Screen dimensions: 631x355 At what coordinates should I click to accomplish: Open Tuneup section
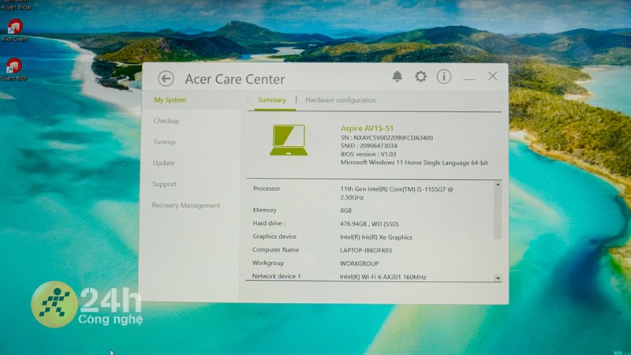[x=164, y=142]
